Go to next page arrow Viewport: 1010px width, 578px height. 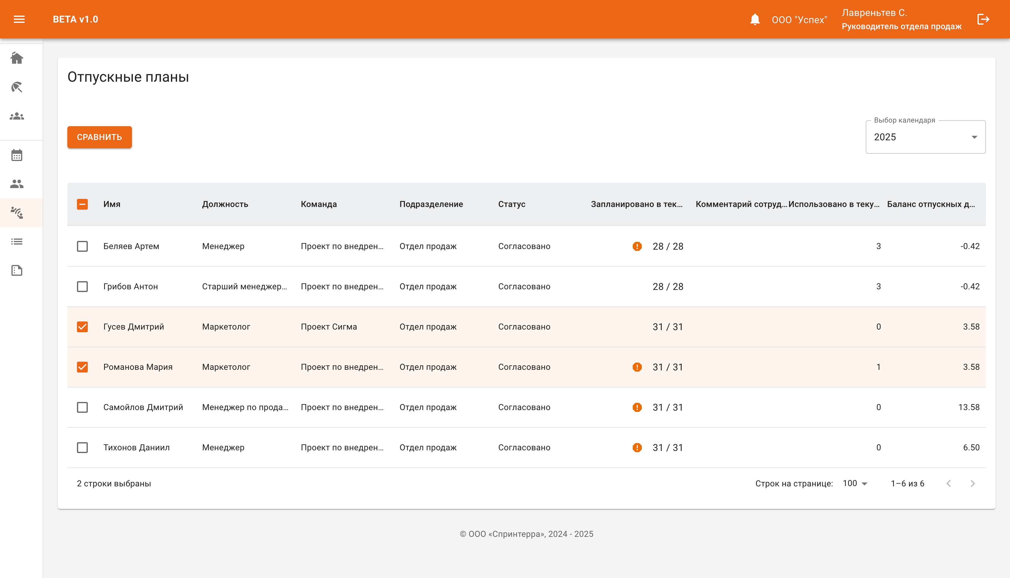tap(973, 483)
